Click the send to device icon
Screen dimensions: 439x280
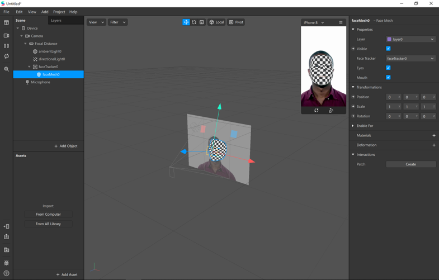point(7,226)
